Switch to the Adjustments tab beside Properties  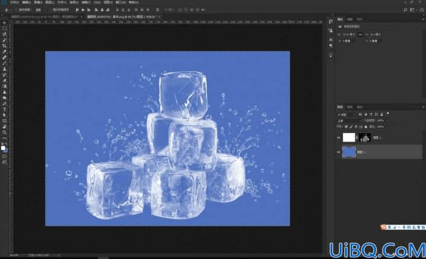point(350,19)
